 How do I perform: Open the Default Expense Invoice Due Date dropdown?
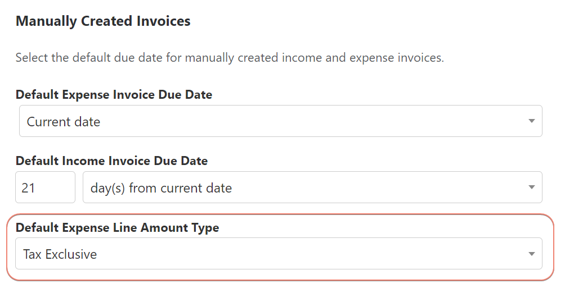tap(280, 121)
